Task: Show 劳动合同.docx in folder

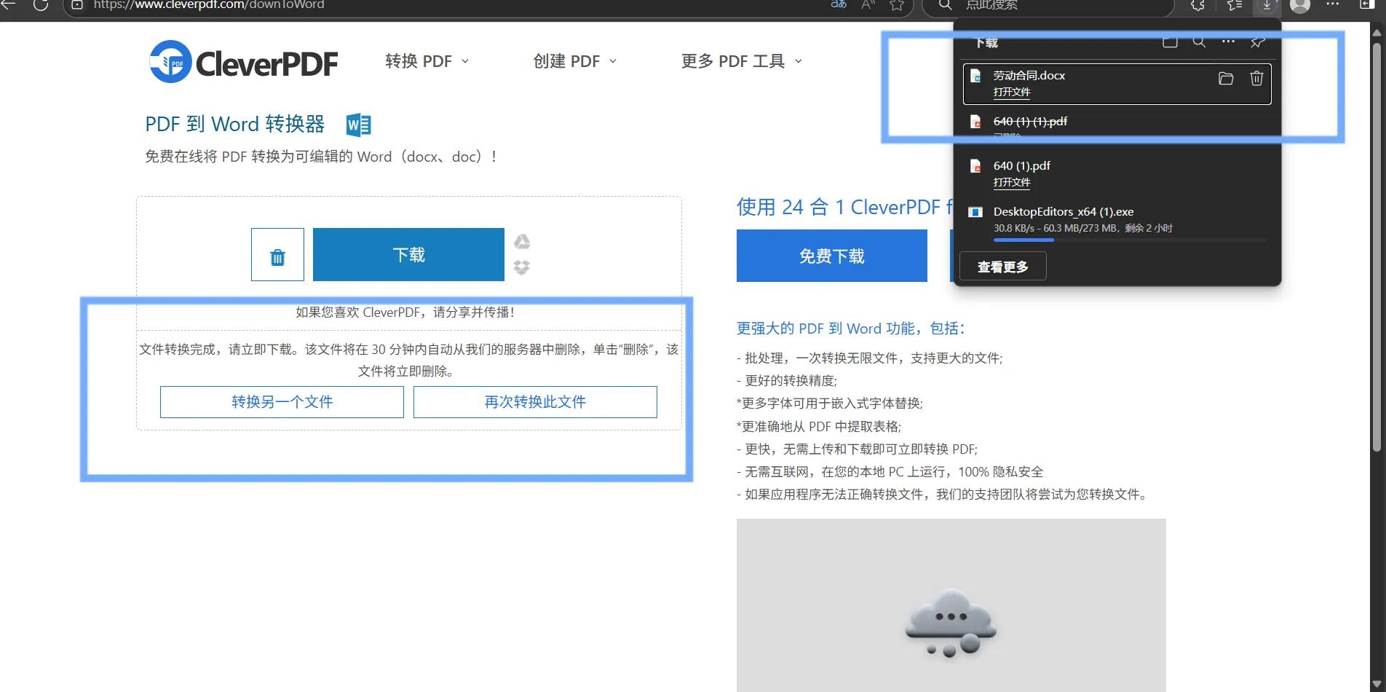Action: (1225, 79)
